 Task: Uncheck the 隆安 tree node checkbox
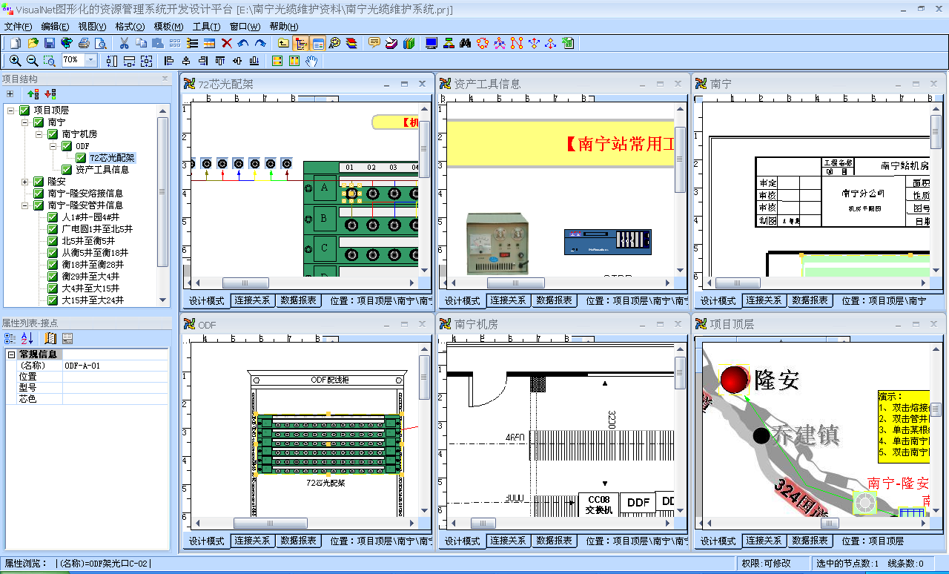(x=39, y=182)
